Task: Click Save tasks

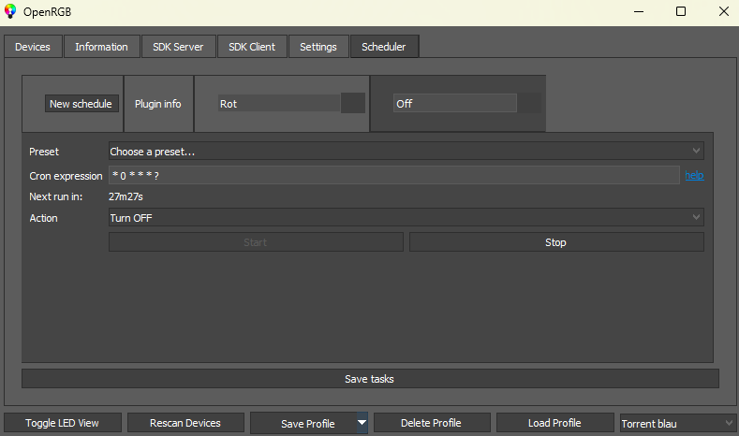Action: (370, 379)
